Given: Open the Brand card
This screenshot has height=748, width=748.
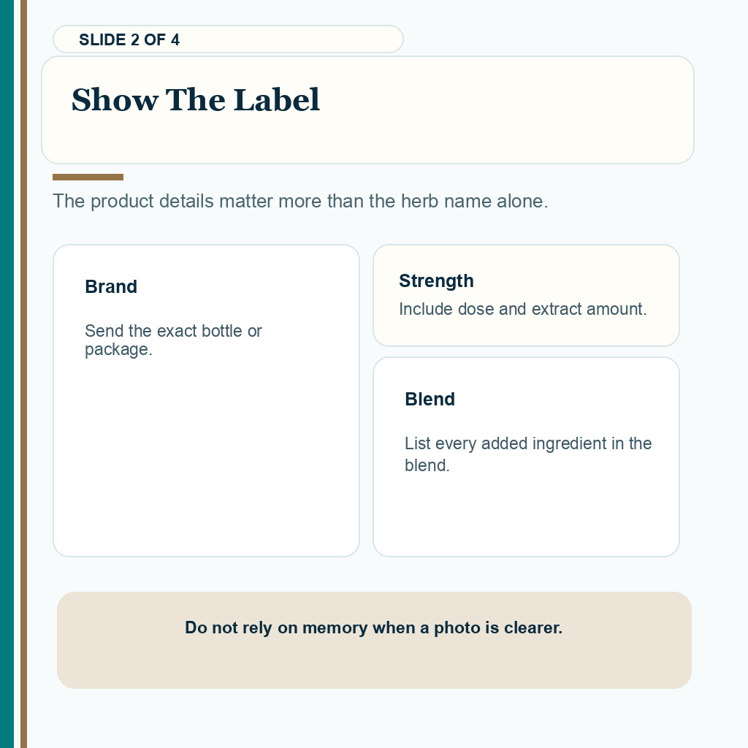Looking at the screenshot, I should click(x=206, y=400).
